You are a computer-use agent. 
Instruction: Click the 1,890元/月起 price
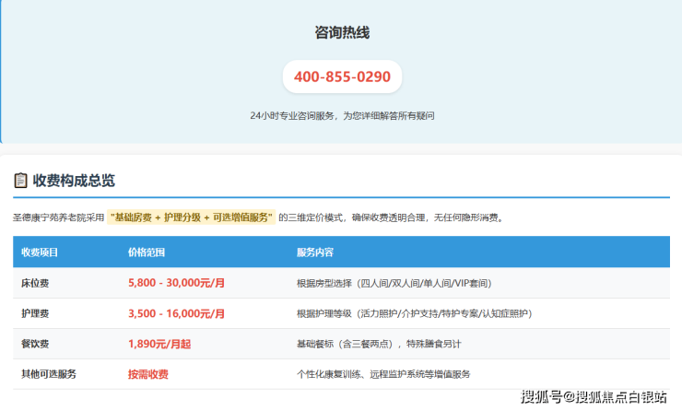click(159, 344)
